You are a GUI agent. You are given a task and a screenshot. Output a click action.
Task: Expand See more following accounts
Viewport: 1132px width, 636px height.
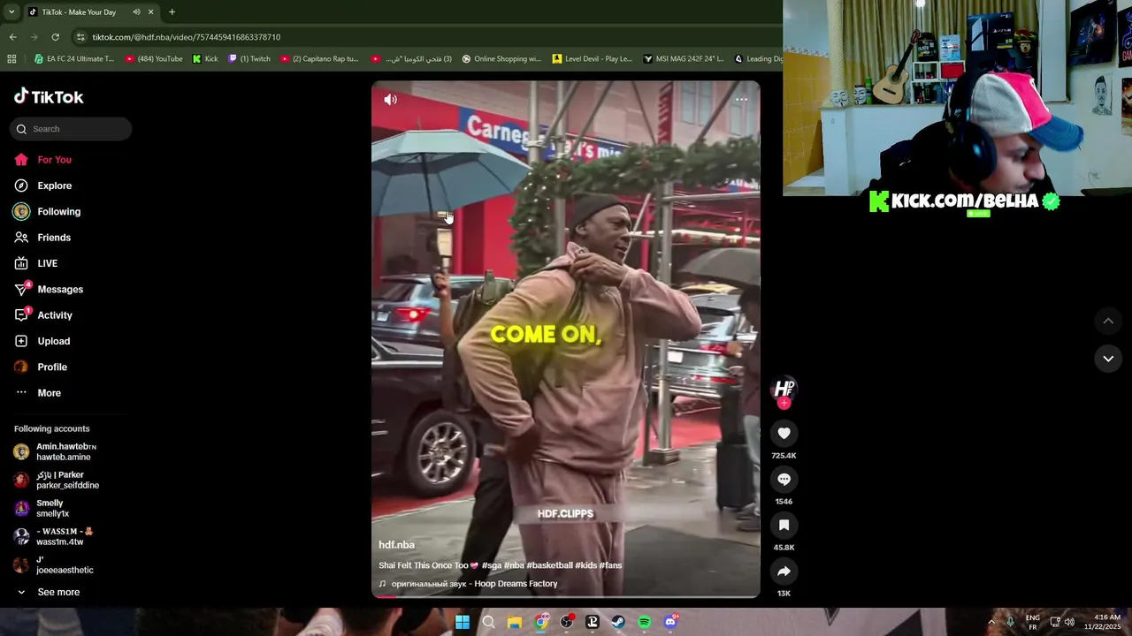click(48, 593)
